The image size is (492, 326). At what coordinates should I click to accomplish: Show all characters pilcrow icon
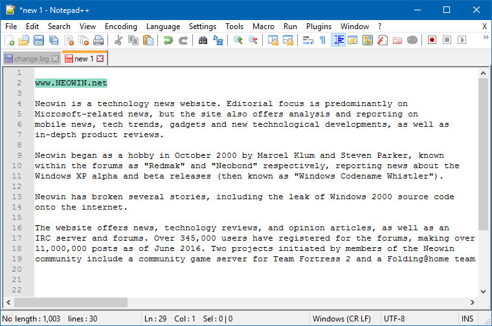(x=322, y=40)
